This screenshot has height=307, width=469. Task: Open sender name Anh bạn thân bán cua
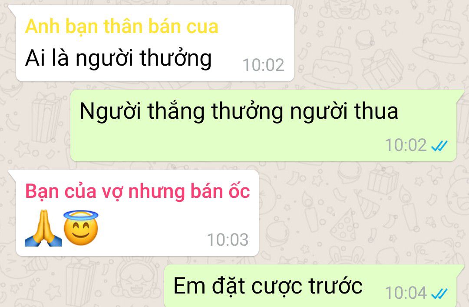[x=122, y=27]
